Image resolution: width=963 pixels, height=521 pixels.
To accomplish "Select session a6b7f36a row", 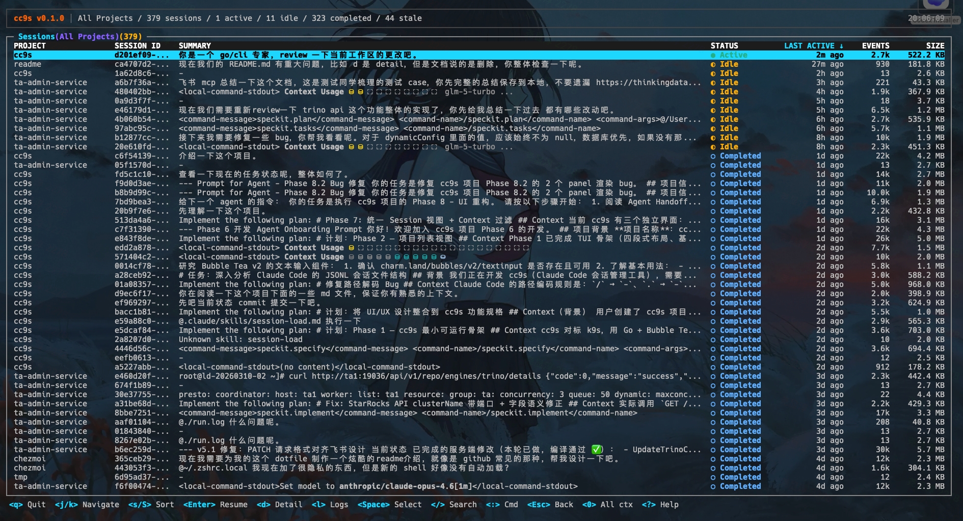I will click(x=479, y=83).
